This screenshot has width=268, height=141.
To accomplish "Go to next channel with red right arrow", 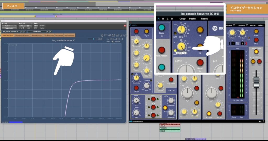I will 246,43.
